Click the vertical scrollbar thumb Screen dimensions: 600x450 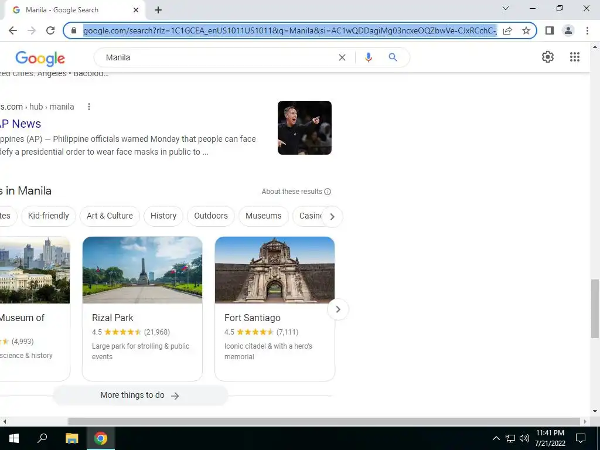pyautogui.click(x=595, y=308)
